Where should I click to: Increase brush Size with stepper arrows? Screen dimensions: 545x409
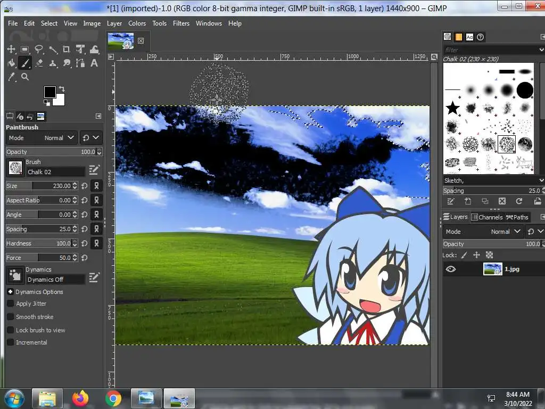[75, 184]
